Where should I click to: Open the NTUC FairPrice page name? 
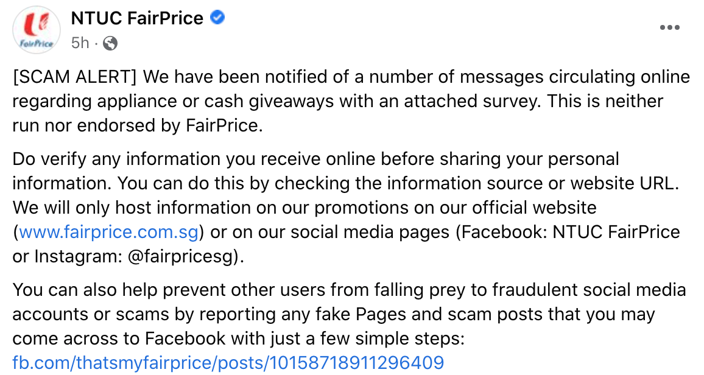click(137, 18)
